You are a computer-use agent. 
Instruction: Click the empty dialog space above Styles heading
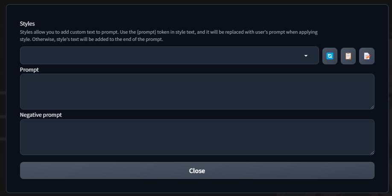click(x=197, y=12)
